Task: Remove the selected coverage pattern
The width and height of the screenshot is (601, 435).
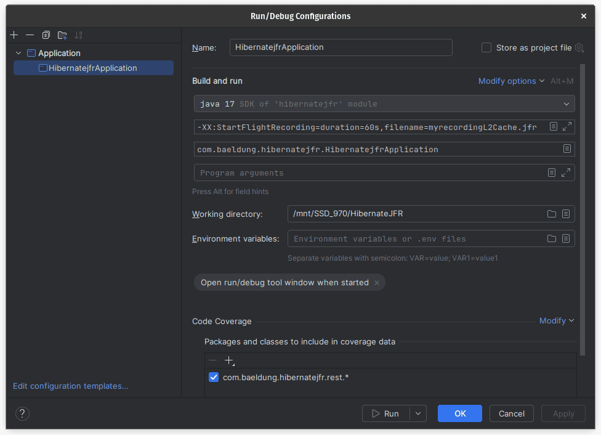Action: point(212,360)
